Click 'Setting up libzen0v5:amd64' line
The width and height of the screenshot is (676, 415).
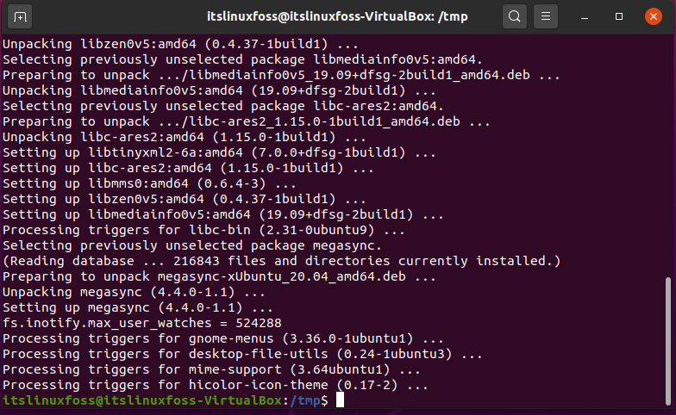[x=185, y=199]
